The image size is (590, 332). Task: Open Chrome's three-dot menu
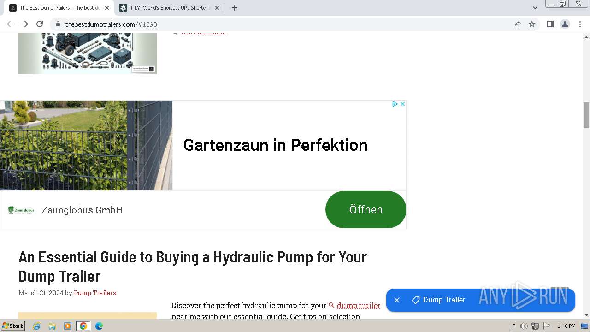580,24
